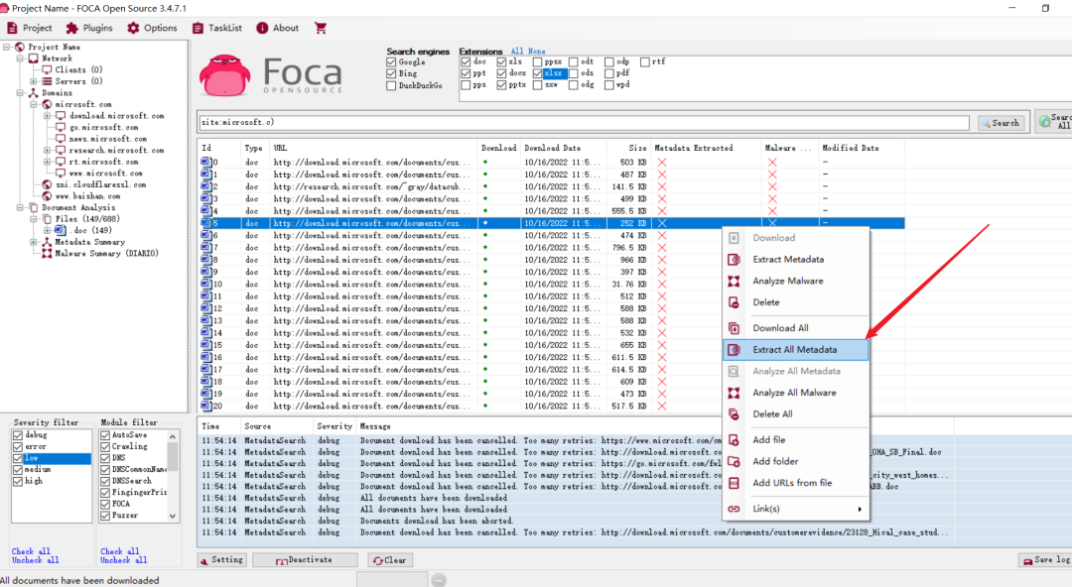Collapse the Domains tree node
This screenshot has width=1072, height=587.
pyautogui.click(x=21, y=93)
